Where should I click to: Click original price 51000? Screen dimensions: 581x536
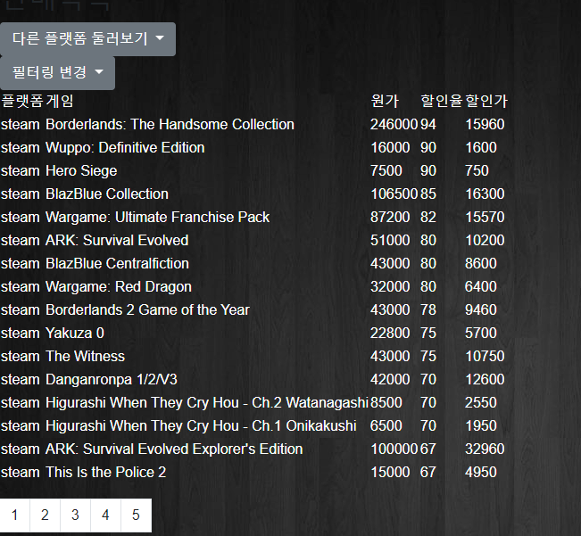pyautogui.click(x=390, y=241)
